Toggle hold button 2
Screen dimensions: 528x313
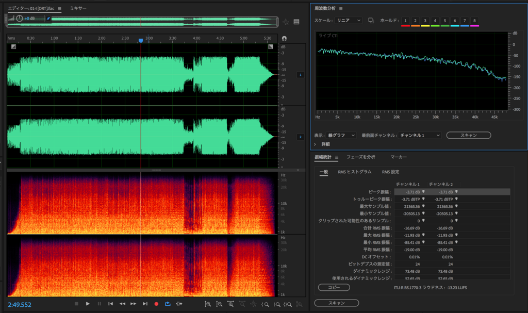point(415,21)
